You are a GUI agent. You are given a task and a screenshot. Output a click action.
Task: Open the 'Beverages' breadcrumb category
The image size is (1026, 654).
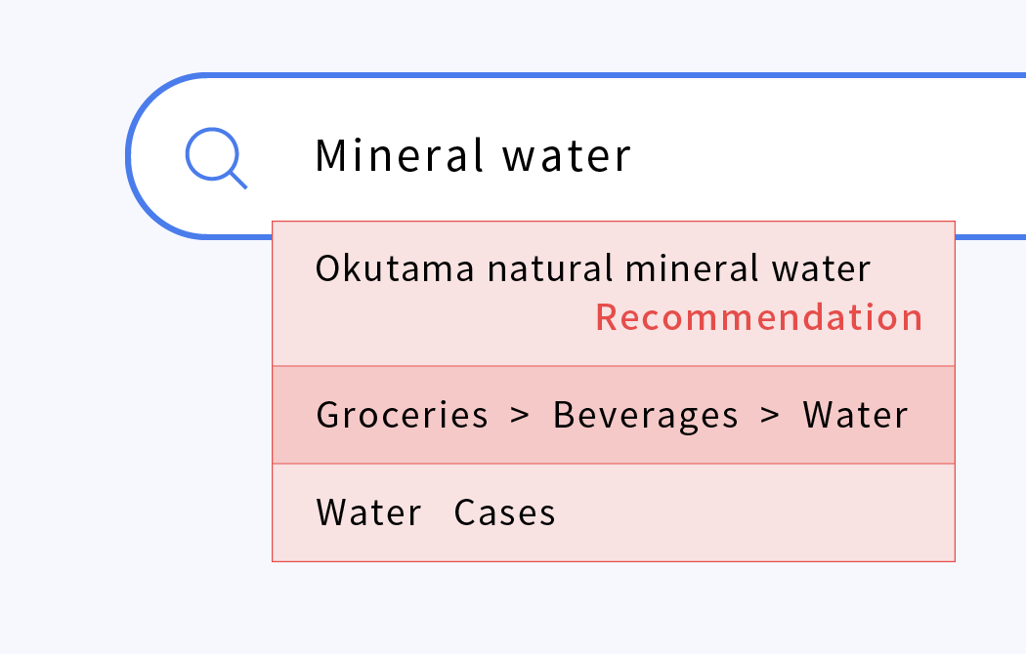click(645, 416)
